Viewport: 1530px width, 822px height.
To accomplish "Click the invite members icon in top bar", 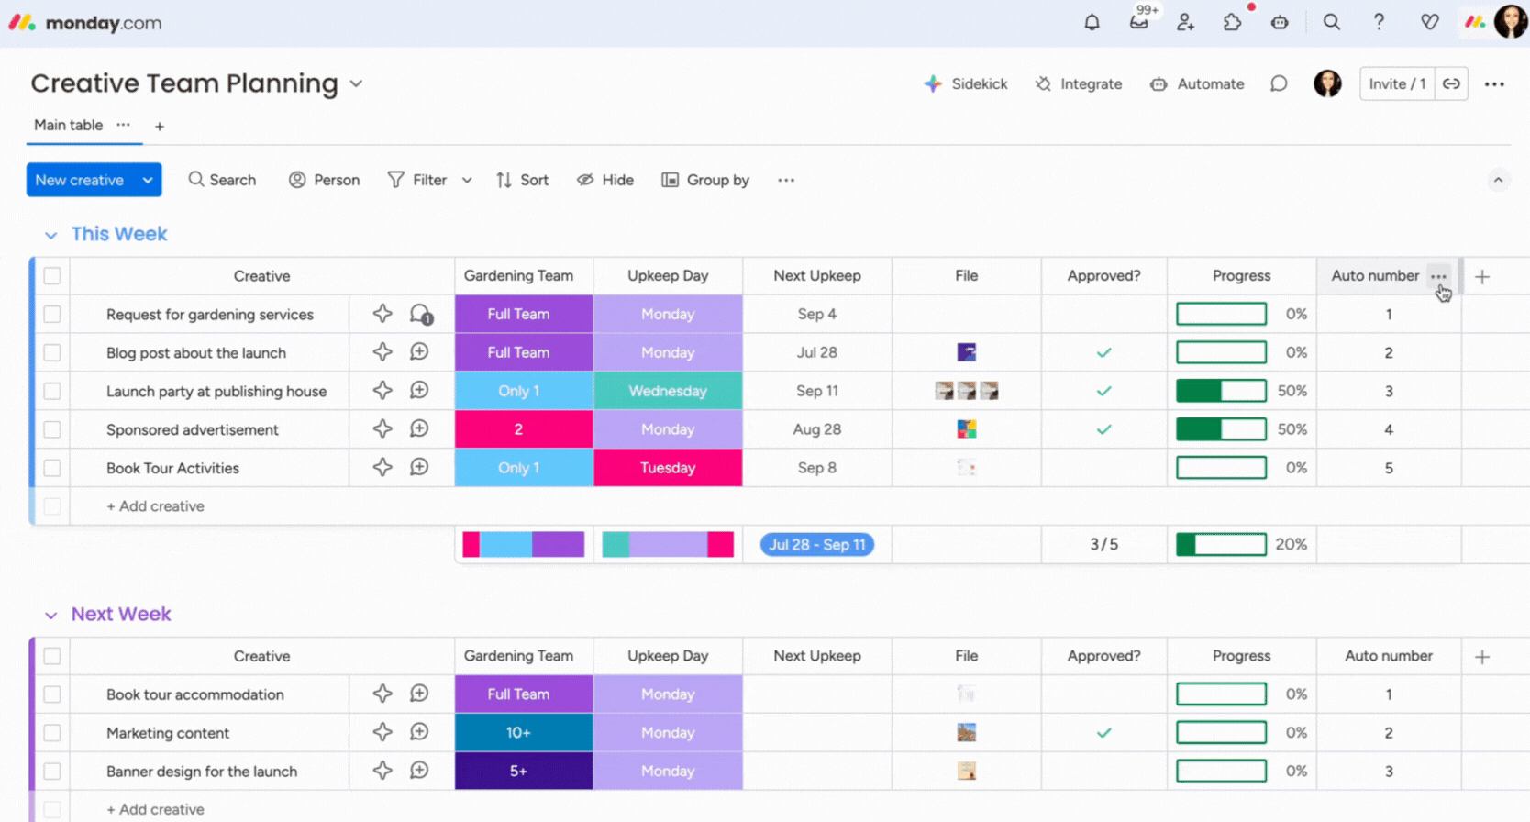I will coord(1186,23).
